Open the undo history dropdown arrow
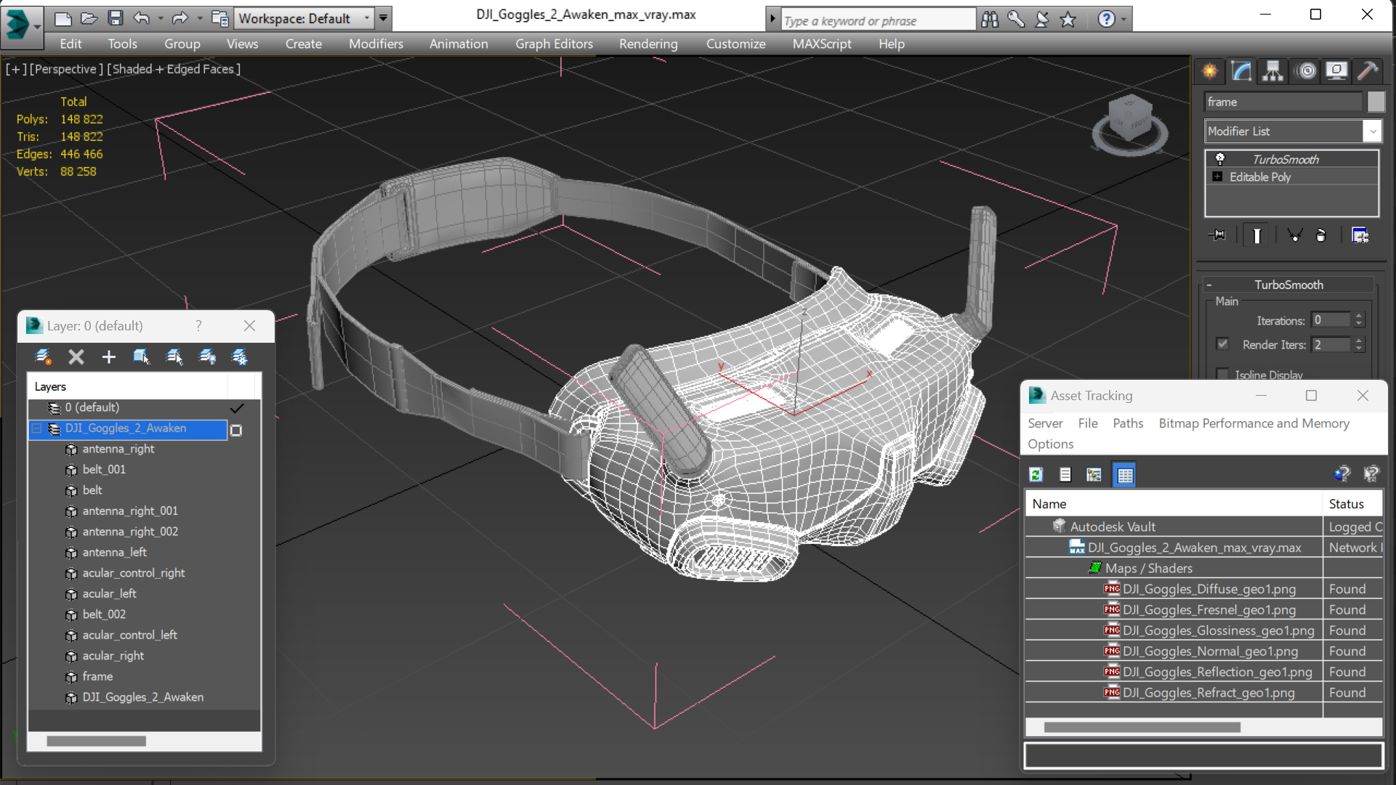1396x785 pixels. [161, 18]
